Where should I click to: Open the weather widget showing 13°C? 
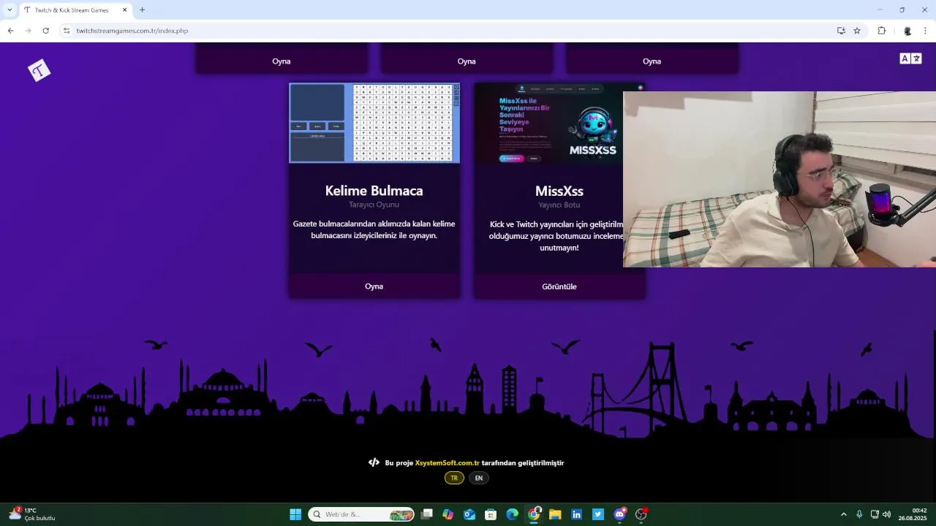32,514
